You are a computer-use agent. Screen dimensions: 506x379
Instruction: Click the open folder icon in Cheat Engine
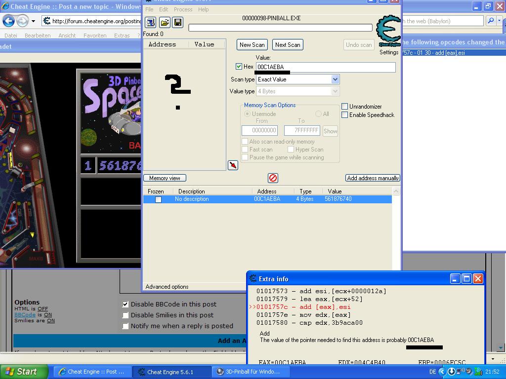[x=165, y=22]
